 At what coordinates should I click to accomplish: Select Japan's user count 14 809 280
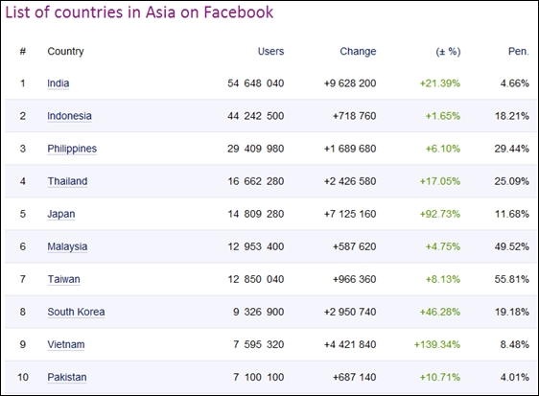tap(256, 214)
